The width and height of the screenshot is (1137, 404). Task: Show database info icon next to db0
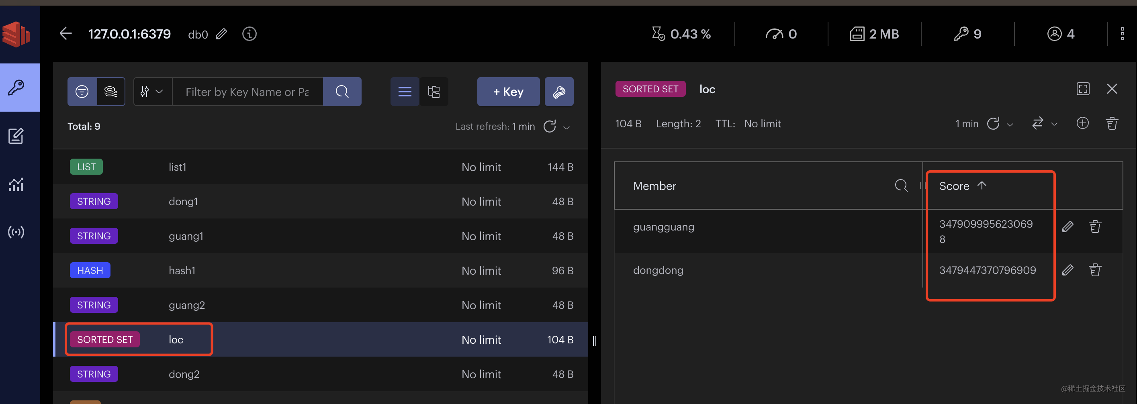pyautogui.click(x=249, y=34)
